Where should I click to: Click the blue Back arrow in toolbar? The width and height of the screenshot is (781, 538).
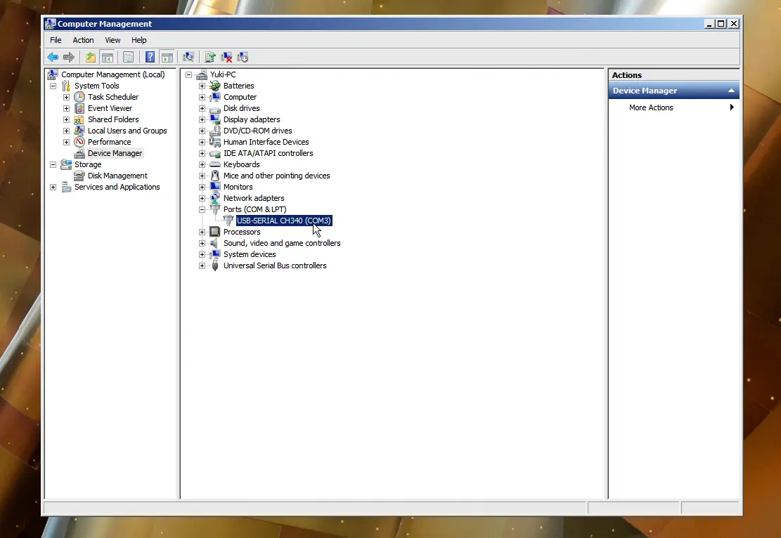coord(53,57)
